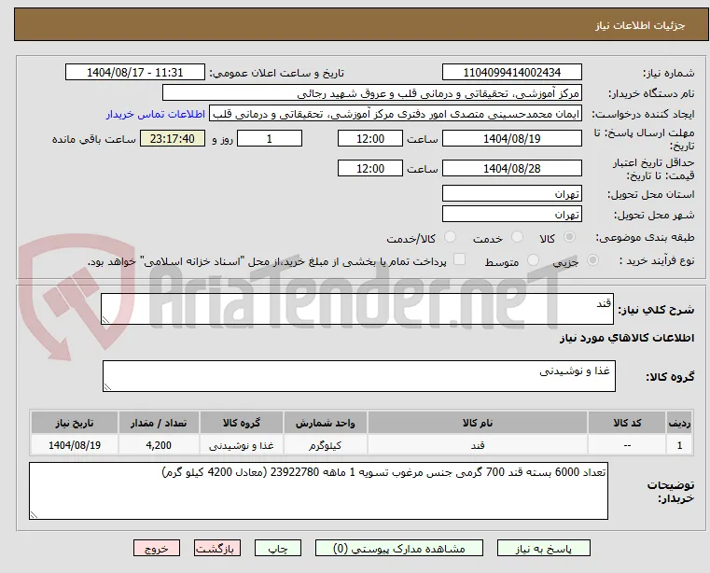
Task: Click the remaining days field showing 1
Action: 270,139
